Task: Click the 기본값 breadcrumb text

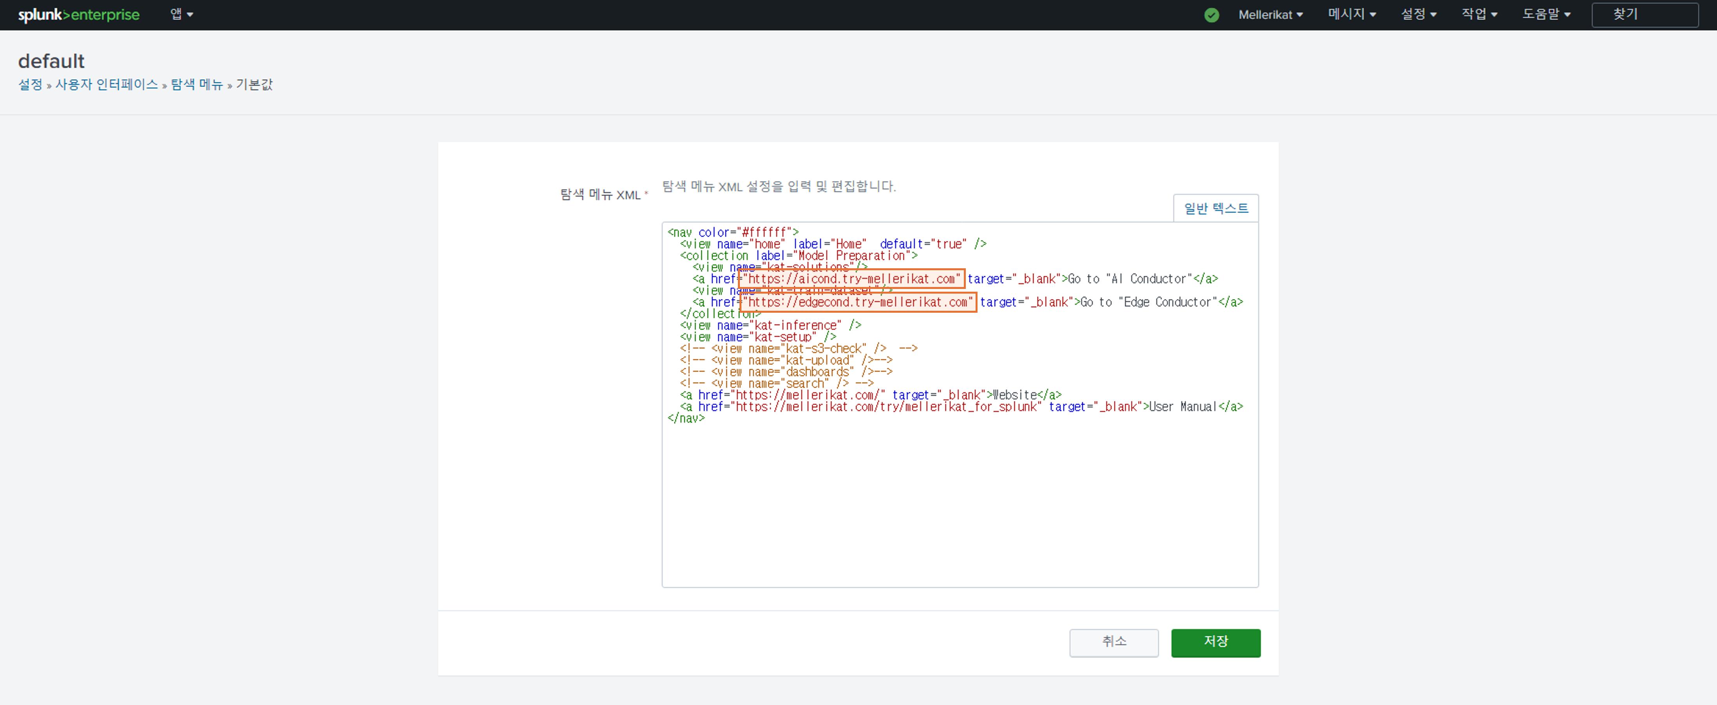Action: (254, 85)
